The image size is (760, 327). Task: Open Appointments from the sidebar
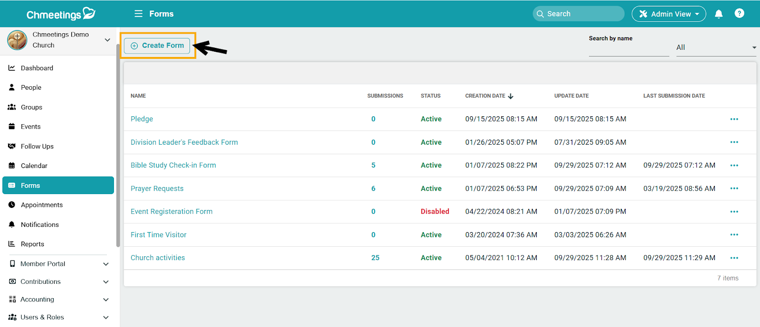click(x=42, y=205)
